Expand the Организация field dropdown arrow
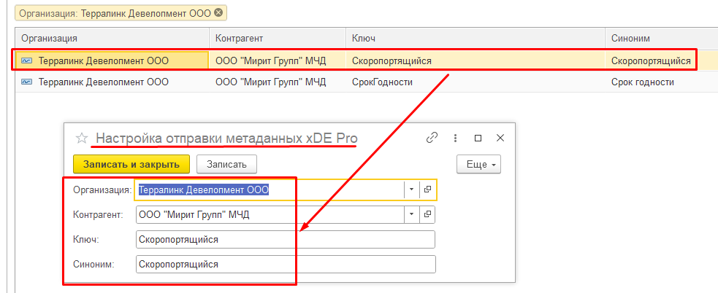The height and width of the screenshot is (293, 718). coord(411,190)
